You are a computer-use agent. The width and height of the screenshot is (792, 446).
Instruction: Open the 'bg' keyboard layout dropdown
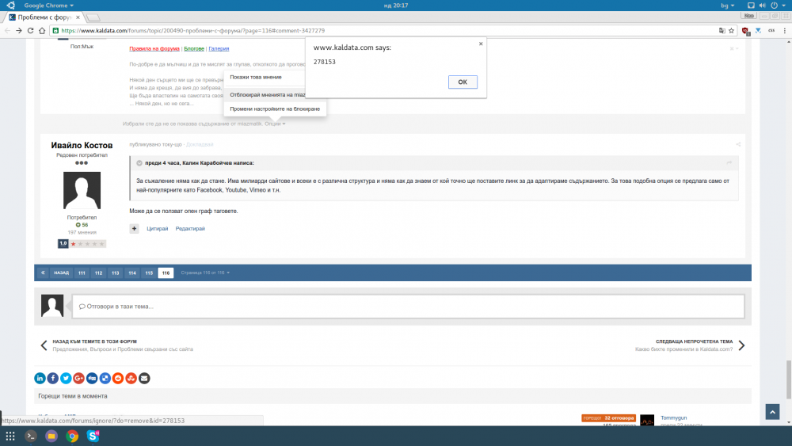pyautogui.click(x=727, y=5)
